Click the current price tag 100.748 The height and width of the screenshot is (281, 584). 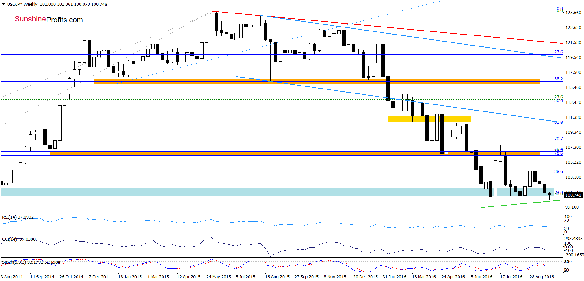coord(573,195)
